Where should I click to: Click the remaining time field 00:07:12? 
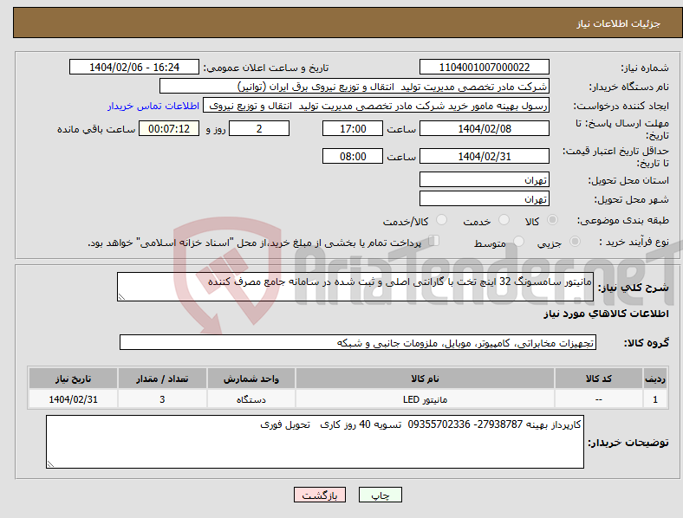click(x=169, y=129)
